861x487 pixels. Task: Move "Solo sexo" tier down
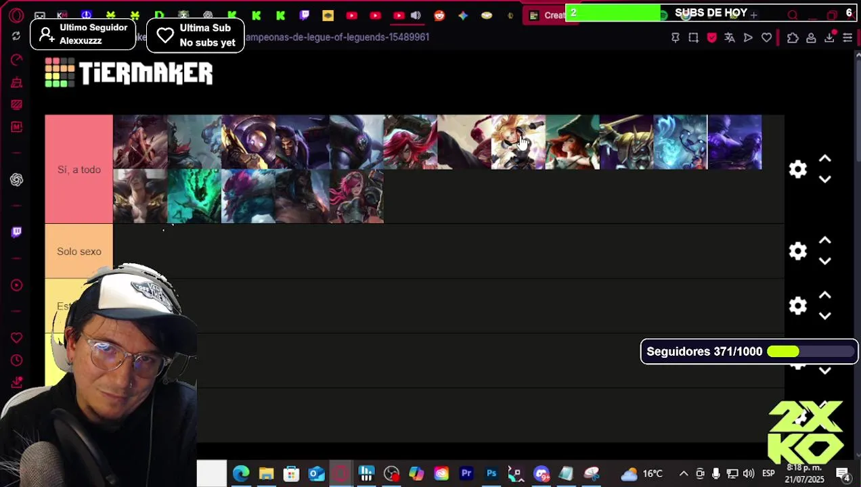coord(824,261)
